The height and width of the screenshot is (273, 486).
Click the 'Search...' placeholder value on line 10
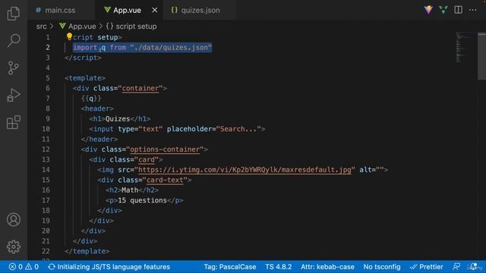pos(238,129)
